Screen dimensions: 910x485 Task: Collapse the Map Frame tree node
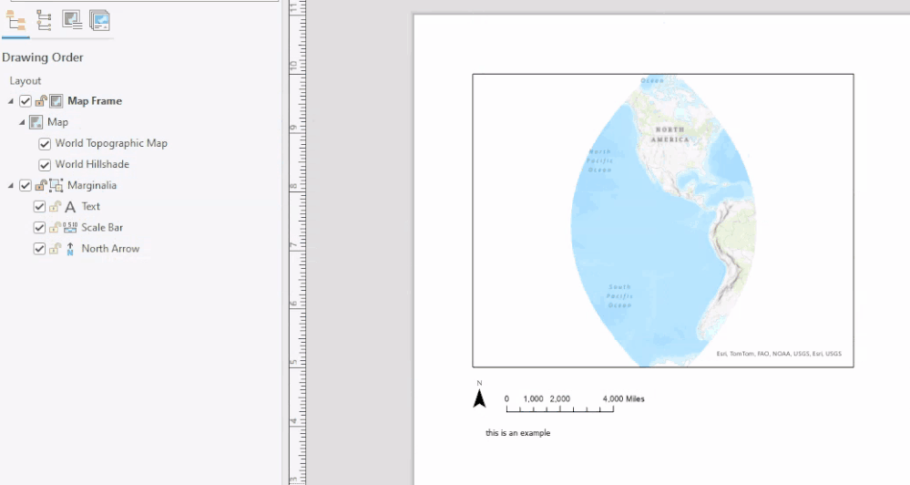point(10,101)
